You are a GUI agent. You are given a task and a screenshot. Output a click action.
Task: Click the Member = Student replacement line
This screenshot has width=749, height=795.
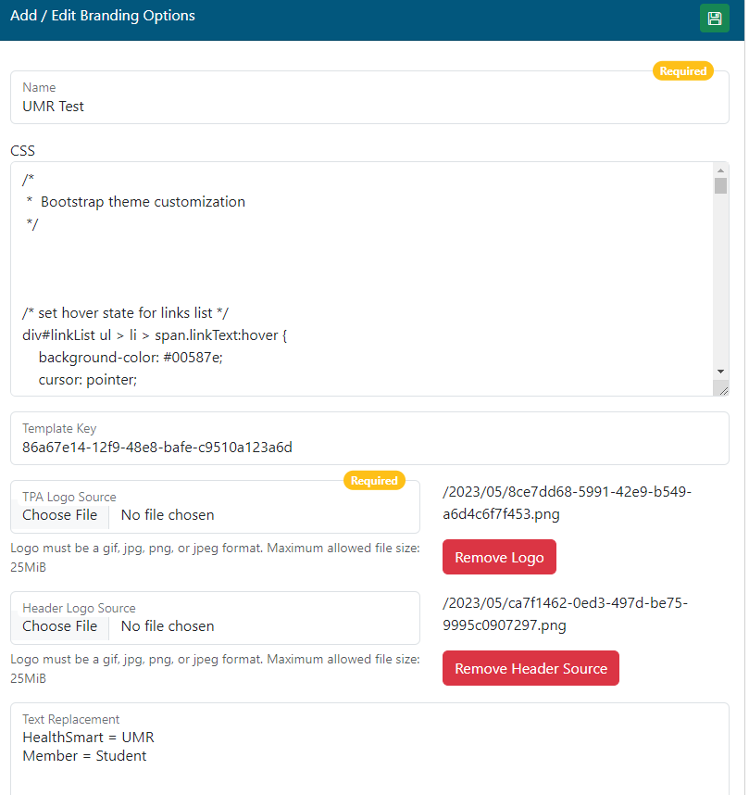(84, 756)
